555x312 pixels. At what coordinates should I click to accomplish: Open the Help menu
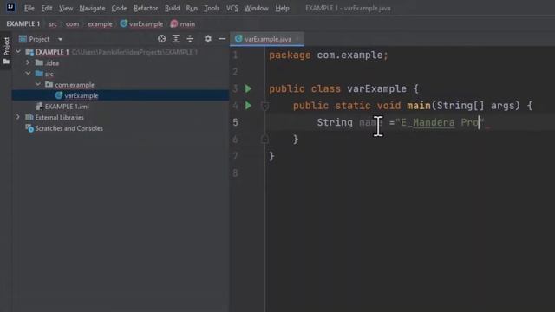click(282, 8)
